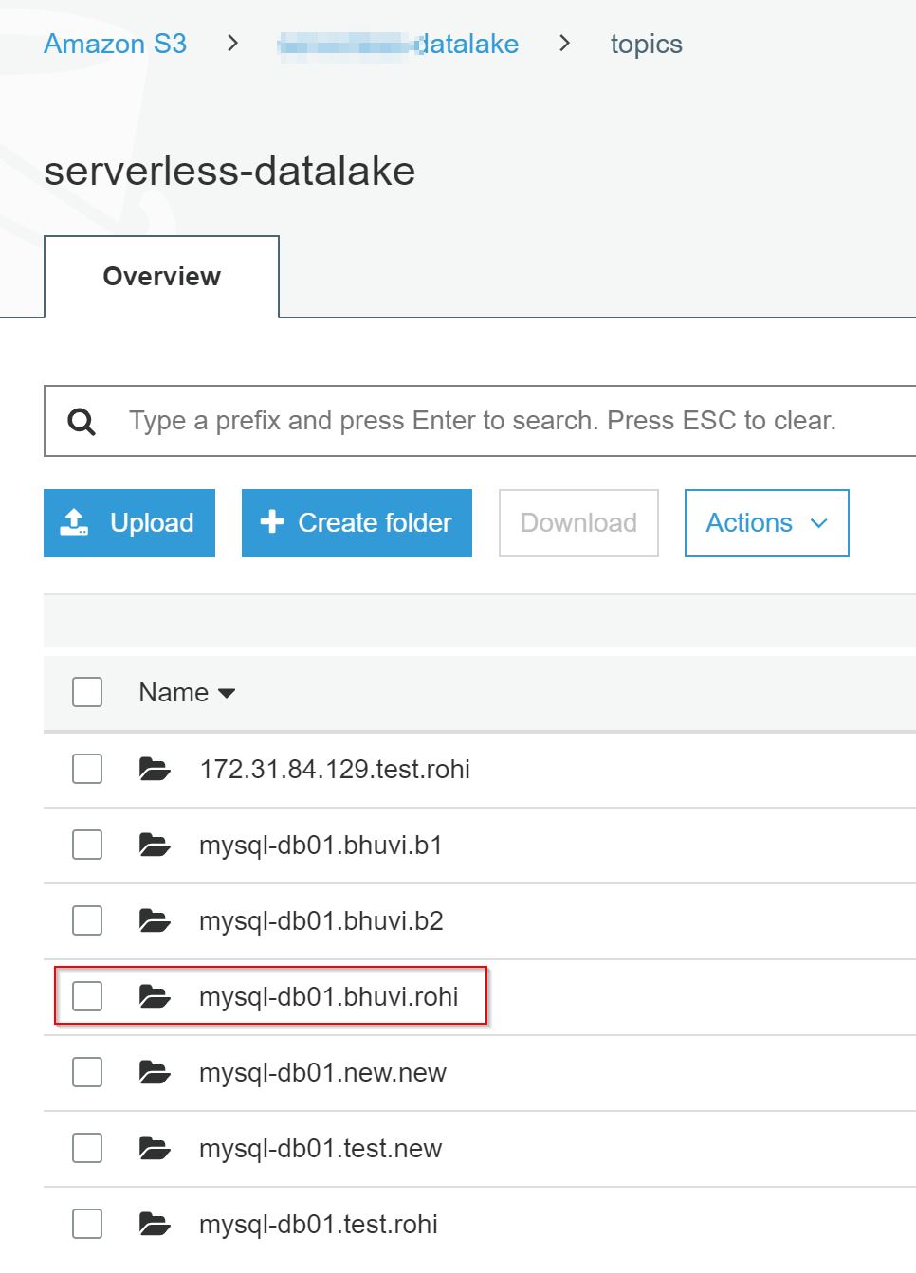The height and width of the screenshot is (1273, 916).
Task: Click the chevron after Amazon S3 breadcrumb
Action: pyautogui.click(x=232, y=44)
